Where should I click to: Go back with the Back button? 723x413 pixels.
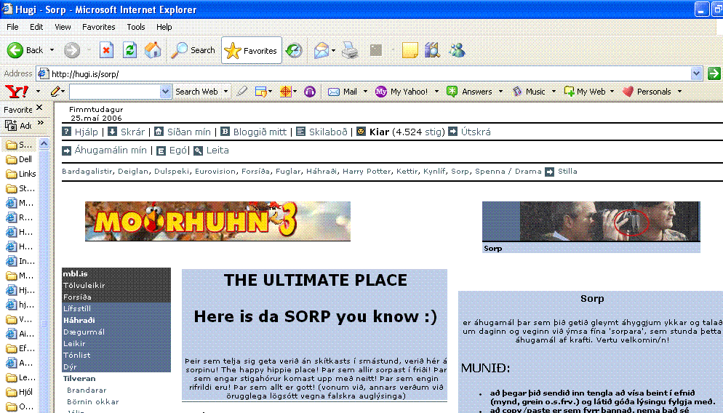pyautogui.click(x=25, y=50)
